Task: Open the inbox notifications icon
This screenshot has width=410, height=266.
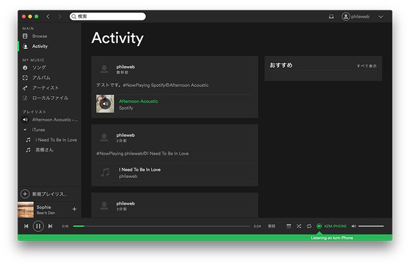Action: pos(331,16)
